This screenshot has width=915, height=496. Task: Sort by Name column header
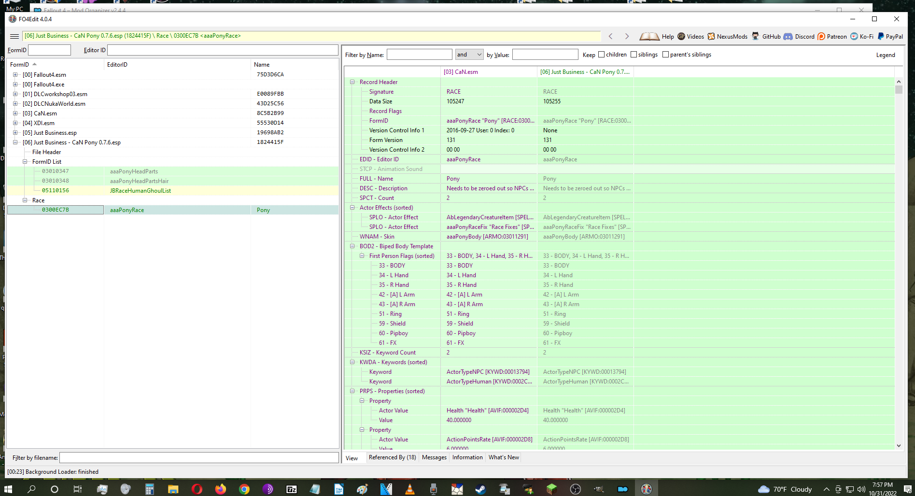[x=295, y=65]
